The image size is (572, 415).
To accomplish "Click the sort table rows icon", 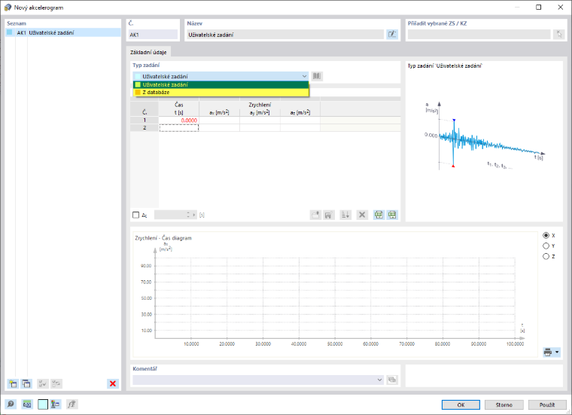I will click(x=345, y=215).
